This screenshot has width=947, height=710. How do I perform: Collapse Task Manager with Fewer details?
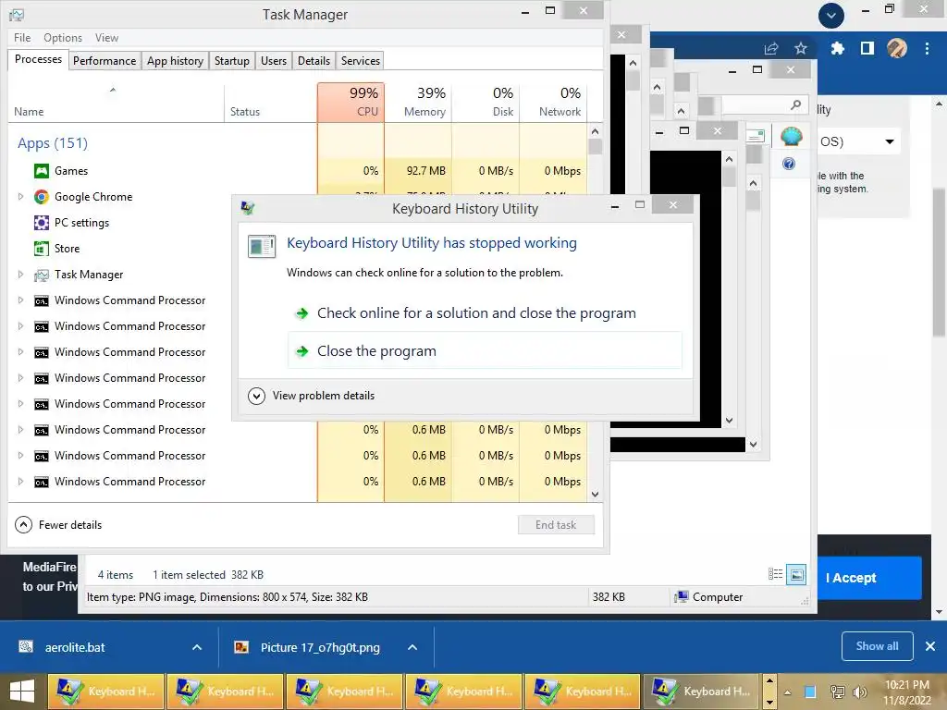pos(58,525)
